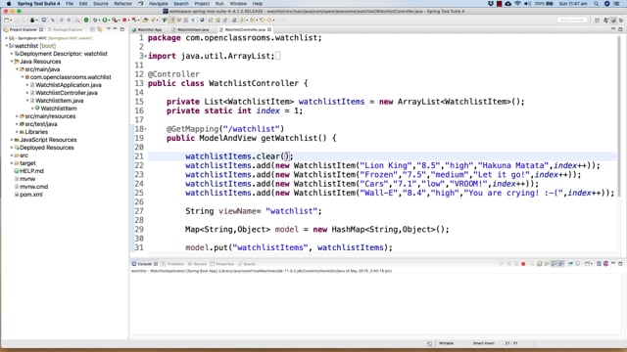The width and height of the screenshot is (627, 352).
Task: Toggle the Mark Occurrences button in main toolbar
Action: (x=171, y=20)
